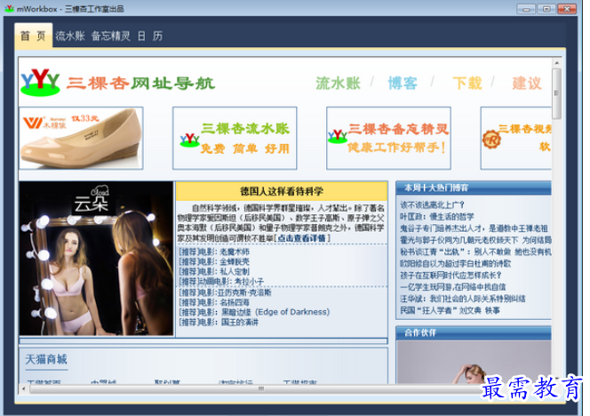The height and width of the screenshot is (416, 590).
Task: Open the 建议 header link
Action: click(527, 84)
